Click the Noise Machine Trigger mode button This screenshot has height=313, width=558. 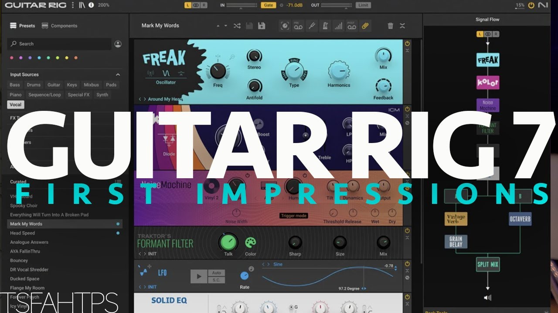pyautogui.click(x=294, y=216)
